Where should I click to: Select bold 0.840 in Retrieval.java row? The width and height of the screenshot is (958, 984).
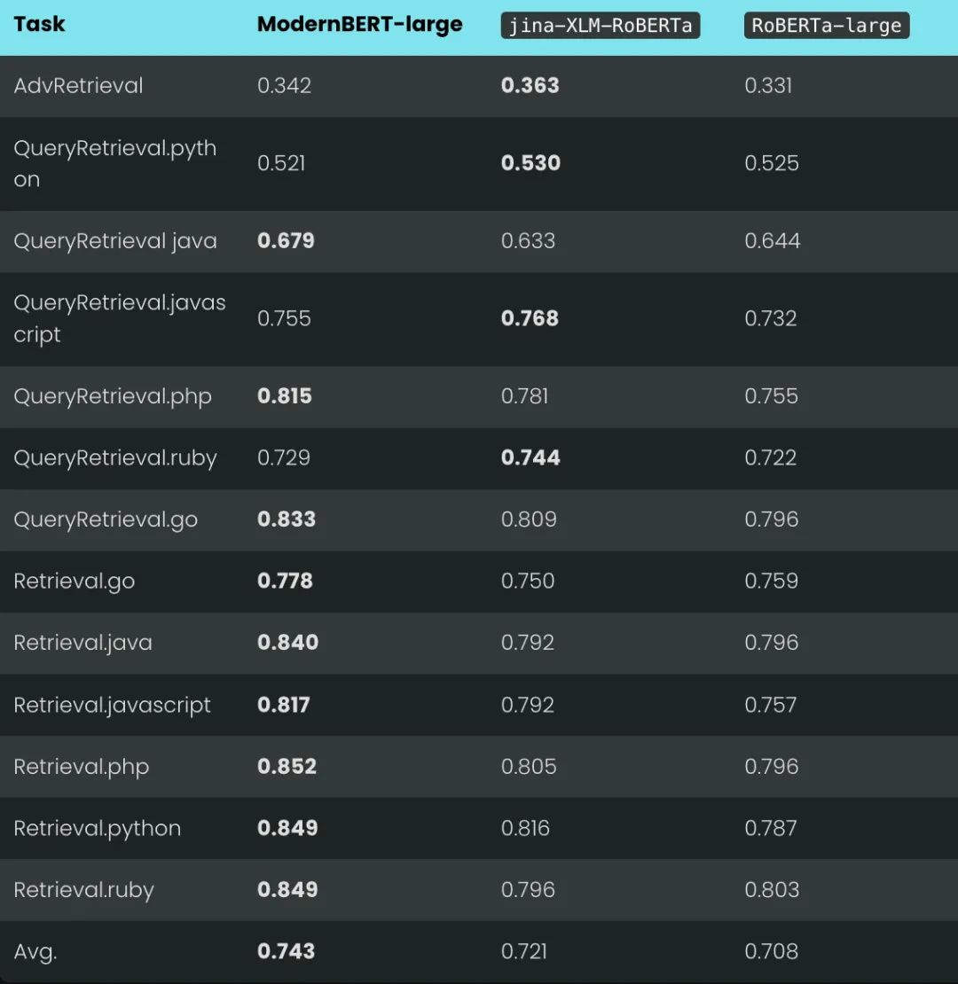(x=287, y=642)
